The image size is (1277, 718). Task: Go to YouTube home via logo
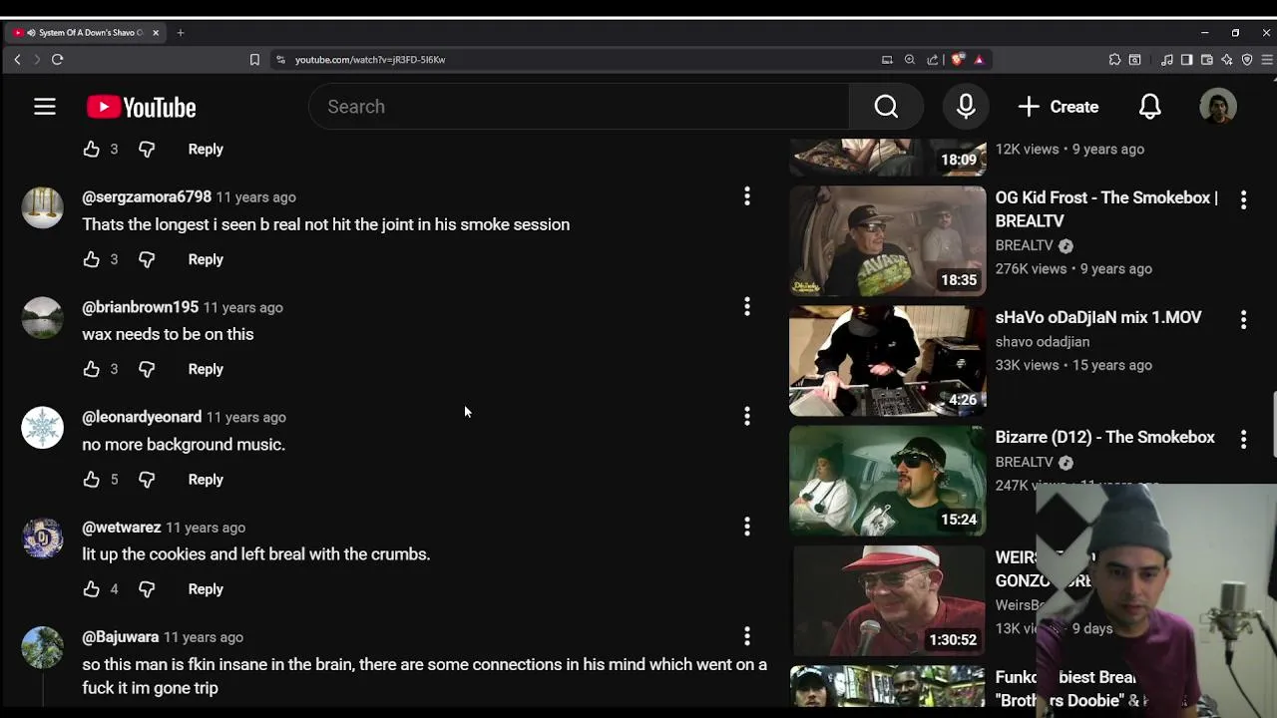click(141, 107)
